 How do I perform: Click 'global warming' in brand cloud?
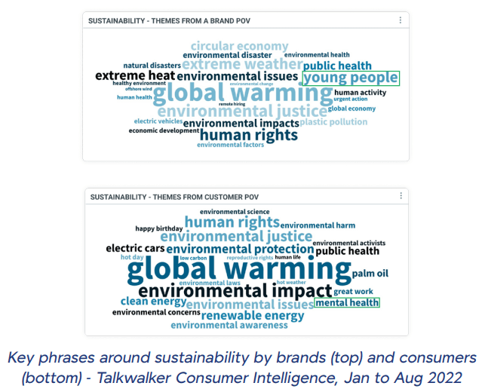(243, 93)
